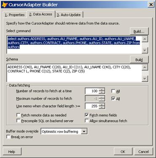Viewport: 156px width, 158px height.
Task: Click the Schema label
Action: [x=12, y=59]
